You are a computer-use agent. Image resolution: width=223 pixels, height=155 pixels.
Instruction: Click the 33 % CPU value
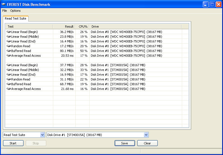84,70
